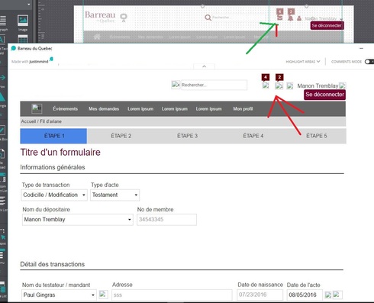Click the search icon beside Rechercher field
This screenshot has width=374, height=303.
point(176,85)
